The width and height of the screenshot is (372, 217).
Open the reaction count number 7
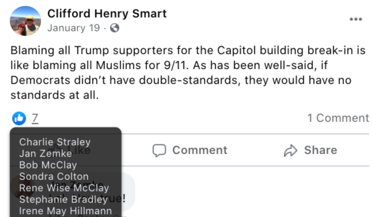(x=35, y=118)
